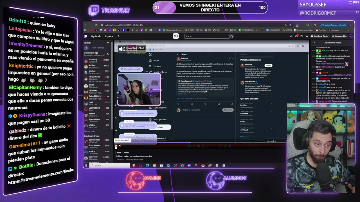The height and width of the screenshot is (202, 360).
Task: Open knekro live channel
Action: pos(97,152)
